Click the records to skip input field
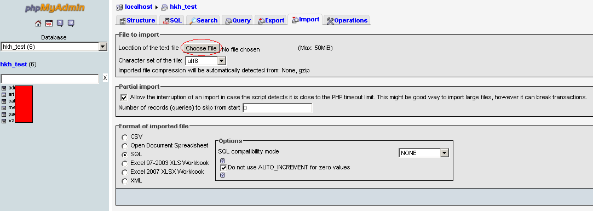Viewport: 593px width, 211px height. pyautogui.click(x=278, y=108)
